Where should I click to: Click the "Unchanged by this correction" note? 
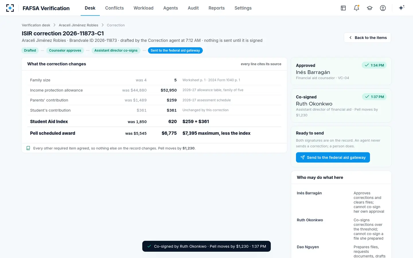pos(206,110)
